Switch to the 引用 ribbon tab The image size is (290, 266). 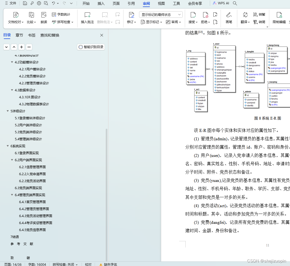(x=131, y=3)
